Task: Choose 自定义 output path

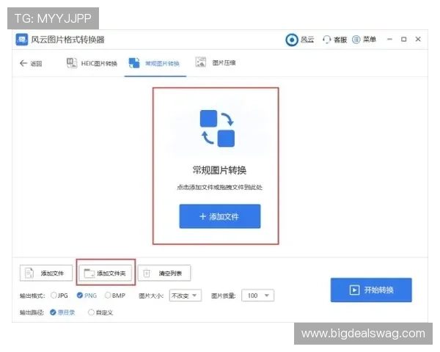Action: coord(100,312)
